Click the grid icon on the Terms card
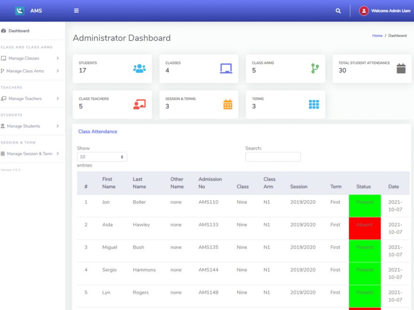414x310 pixels. click(314, 103)
